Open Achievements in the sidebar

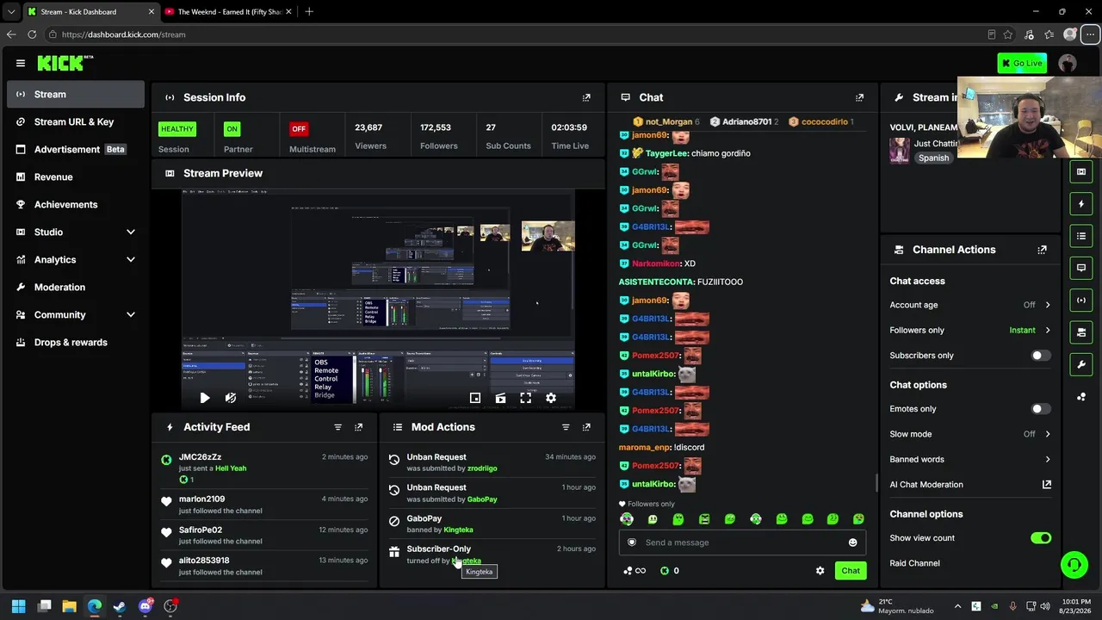[x=76, y=204]
